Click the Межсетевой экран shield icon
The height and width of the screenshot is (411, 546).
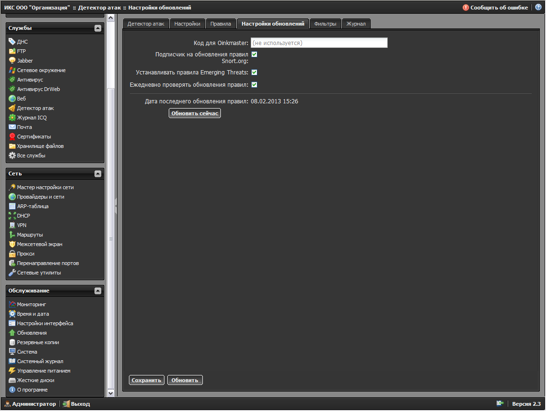[x=12, y=244]
